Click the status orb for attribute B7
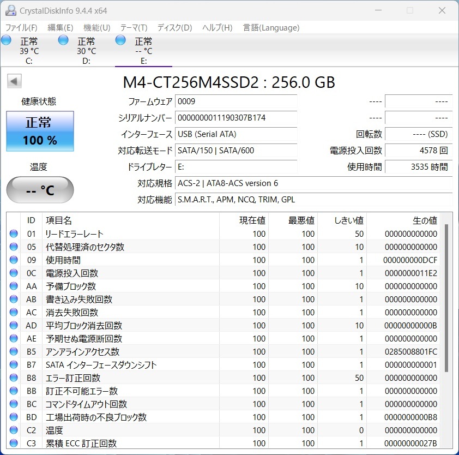459x455 pixels. (x=14, y=364)
